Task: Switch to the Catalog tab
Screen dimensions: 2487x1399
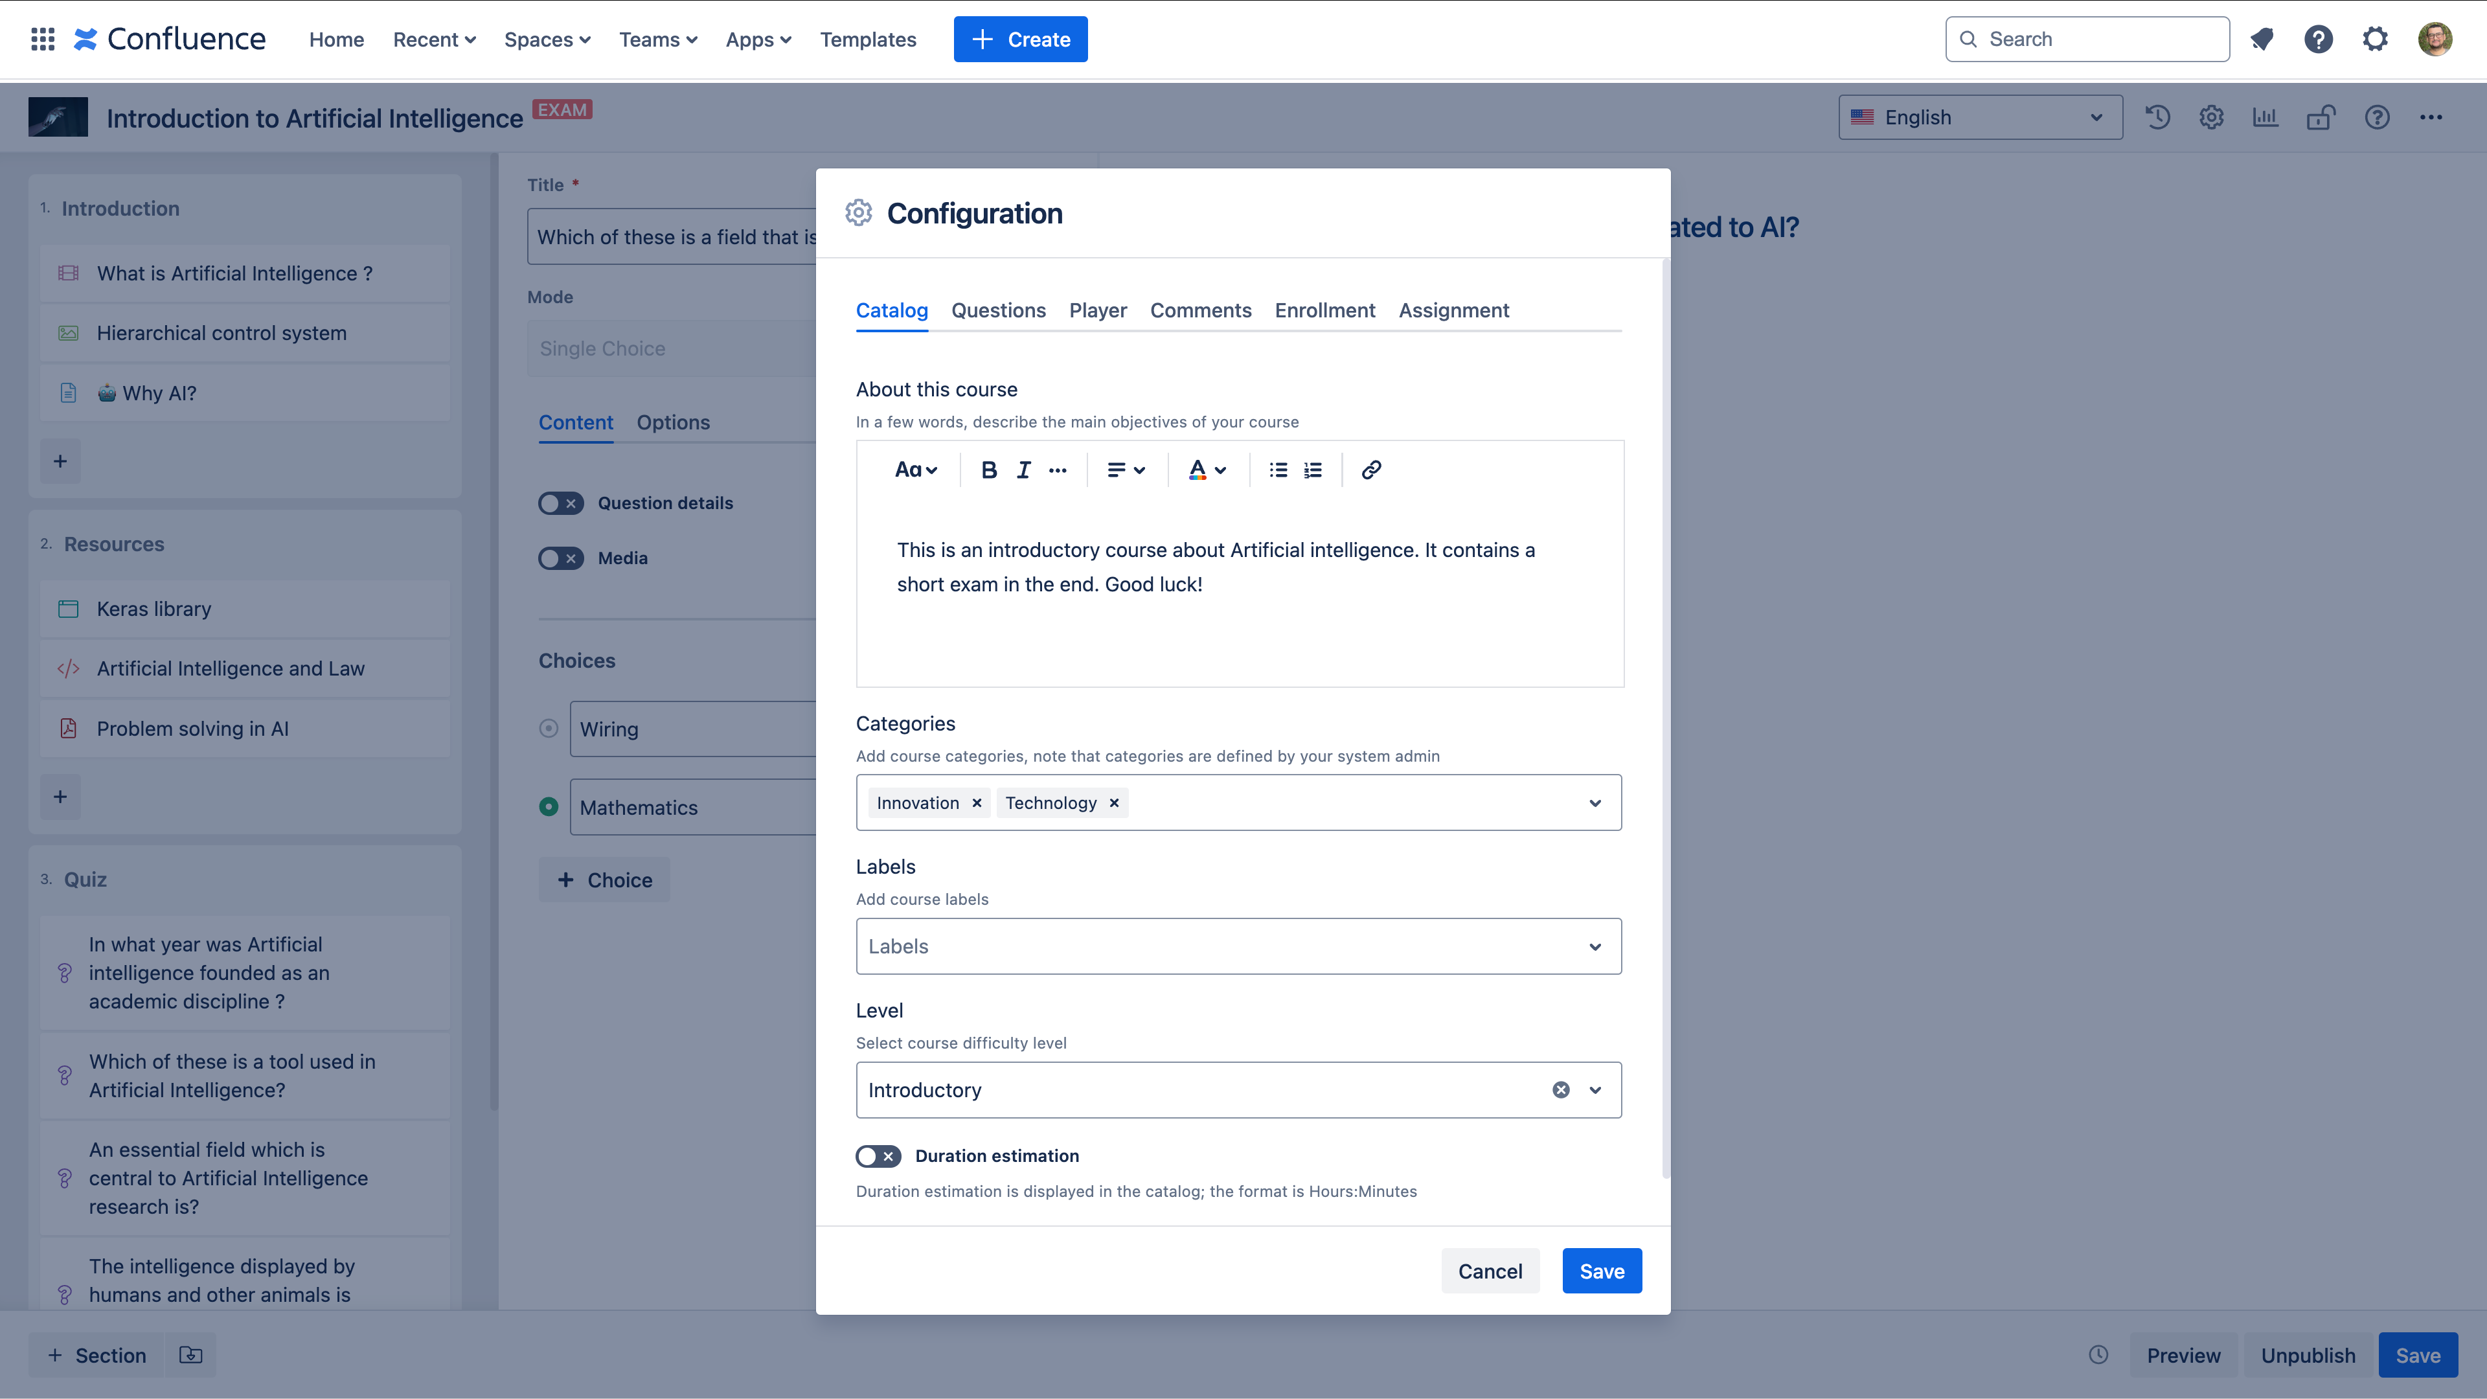Action: click(x=892, y=311)
